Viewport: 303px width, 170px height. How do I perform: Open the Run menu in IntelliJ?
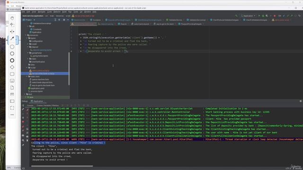[x=70, y=12]
